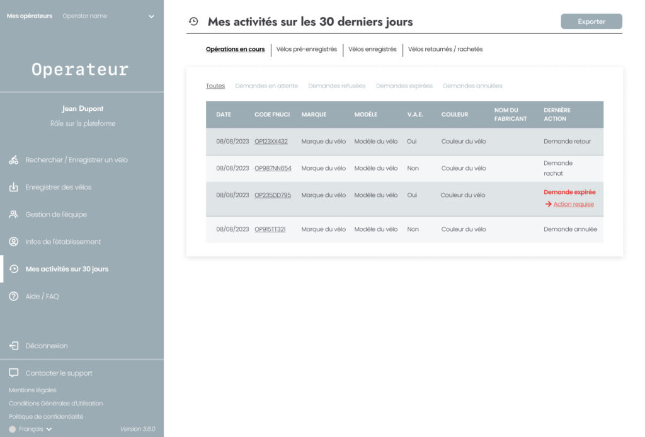645x437 pixels.
Task: Click the COULEUR column header
Action: coord(455,114)
